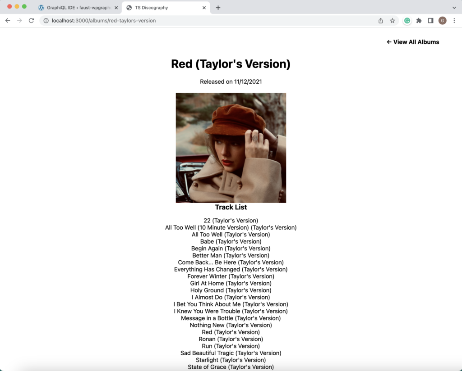The image size is (462, 371).
Task: Open the Grammarly extension icon
Action: pos(407,21)
